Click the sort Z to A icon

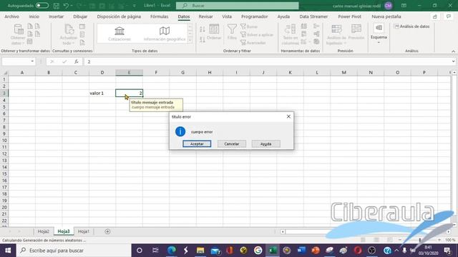[x=202, y=39]
